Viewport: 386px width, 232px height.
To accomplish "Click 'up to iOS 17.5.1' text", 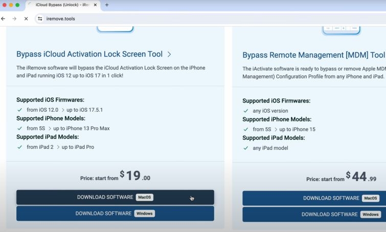I will coord(85,110).
